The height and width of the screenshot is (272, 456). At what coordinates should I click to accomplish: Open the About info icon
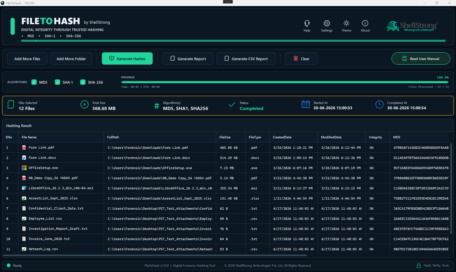(365, 23)
